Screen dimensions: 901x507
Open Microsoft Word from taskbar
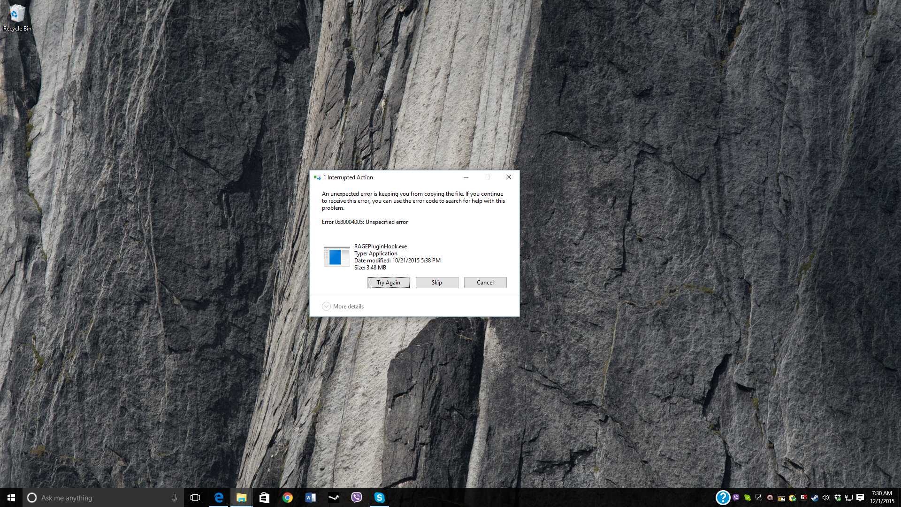[311, 498]
